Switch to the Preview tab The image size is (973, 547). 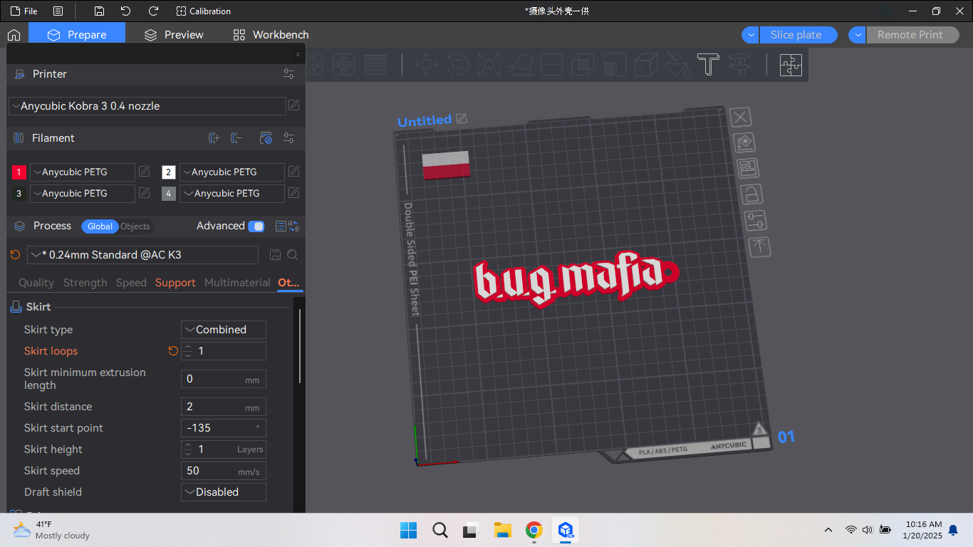click(x=174, y=35)
